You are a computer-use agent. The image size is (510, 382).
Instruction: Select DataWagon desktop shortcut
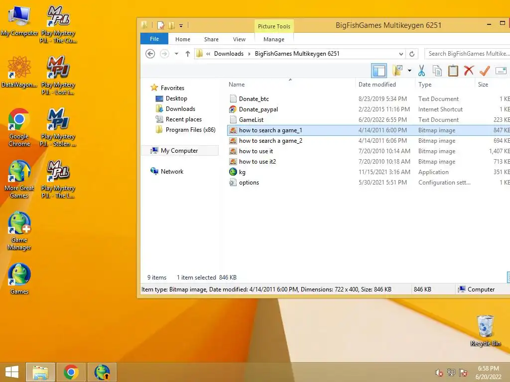[19, 72]
